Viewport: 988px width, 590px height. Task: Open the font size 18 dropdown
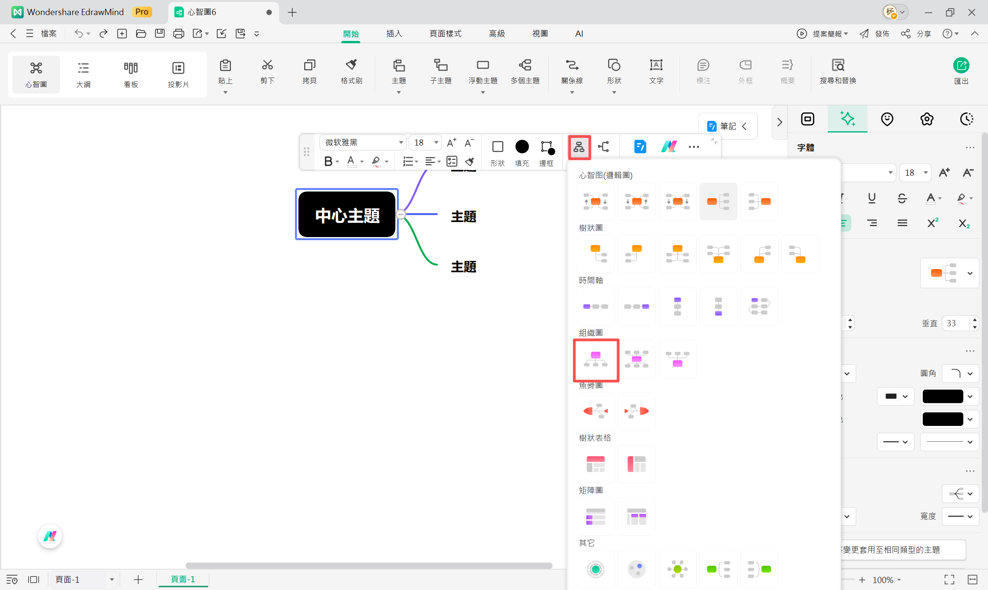click(425, 142)
